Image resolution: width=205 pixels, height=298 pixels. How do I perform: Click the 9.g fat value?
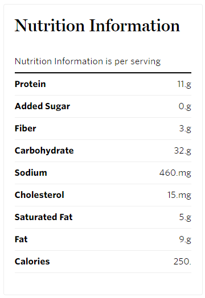click(185, 239)
